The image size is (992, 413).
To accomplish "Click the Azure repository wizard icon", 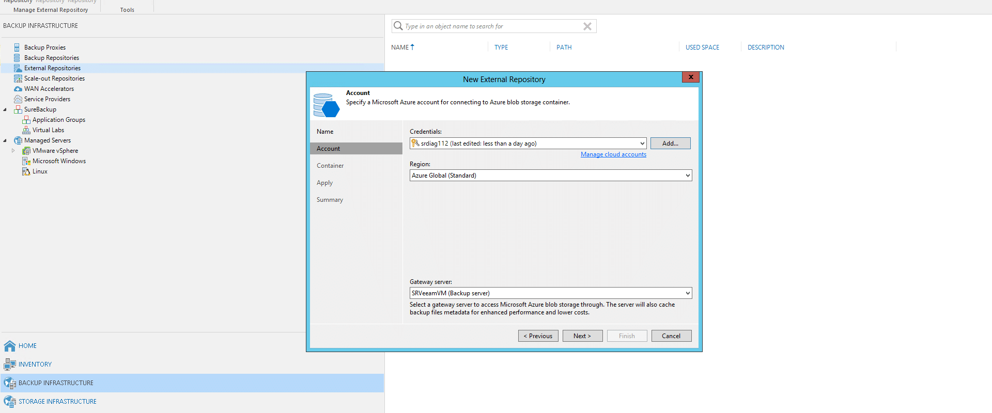I will (326, 105).
